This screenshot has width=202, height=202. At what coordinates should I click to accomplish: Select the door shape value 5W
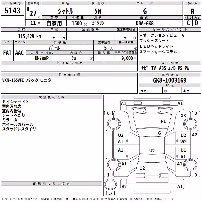tap(98, 11)
